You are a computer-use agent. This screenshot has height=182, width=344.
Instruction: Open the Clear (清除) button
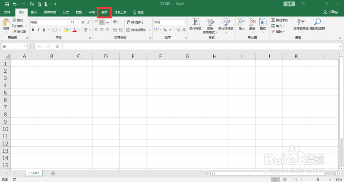(x=278, y=32)
